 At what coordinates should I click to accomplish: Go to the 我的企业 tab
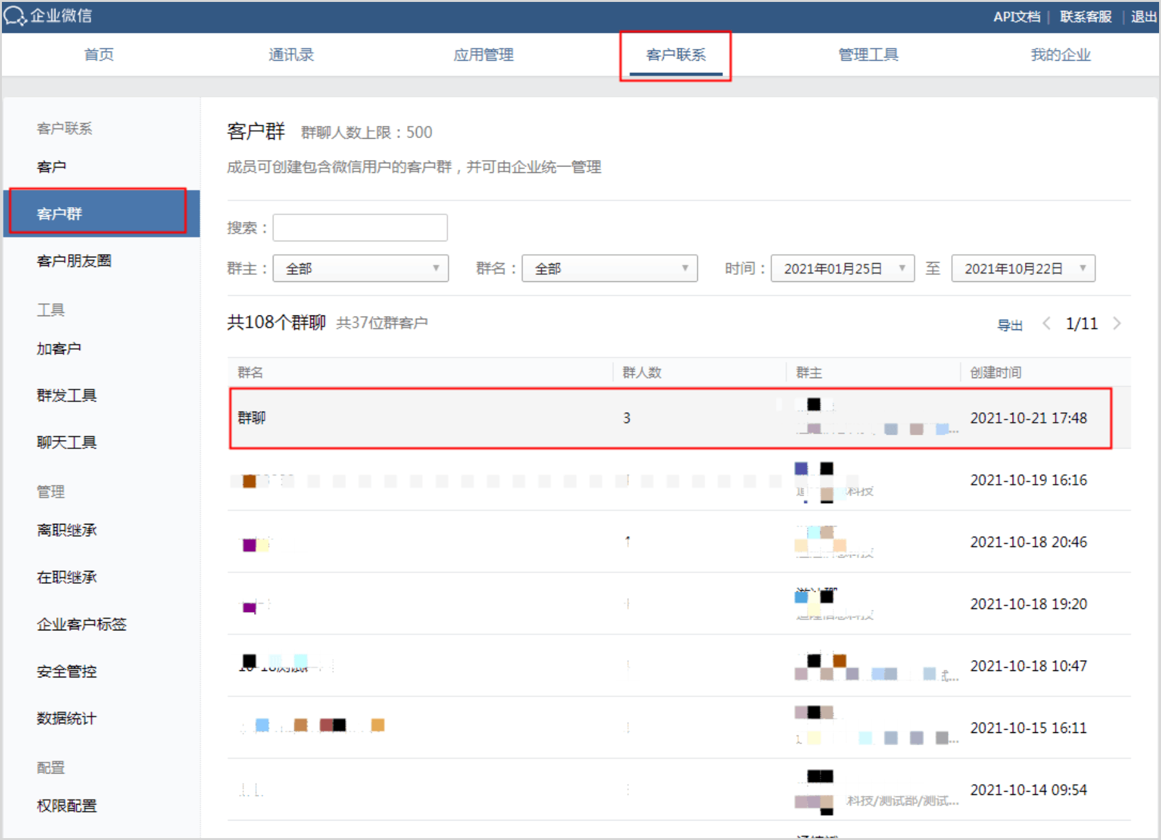[1060, 55]
